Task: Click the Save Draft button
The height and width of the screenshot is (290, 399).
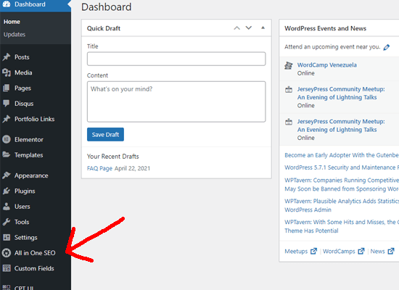Action: coord(105,134)
